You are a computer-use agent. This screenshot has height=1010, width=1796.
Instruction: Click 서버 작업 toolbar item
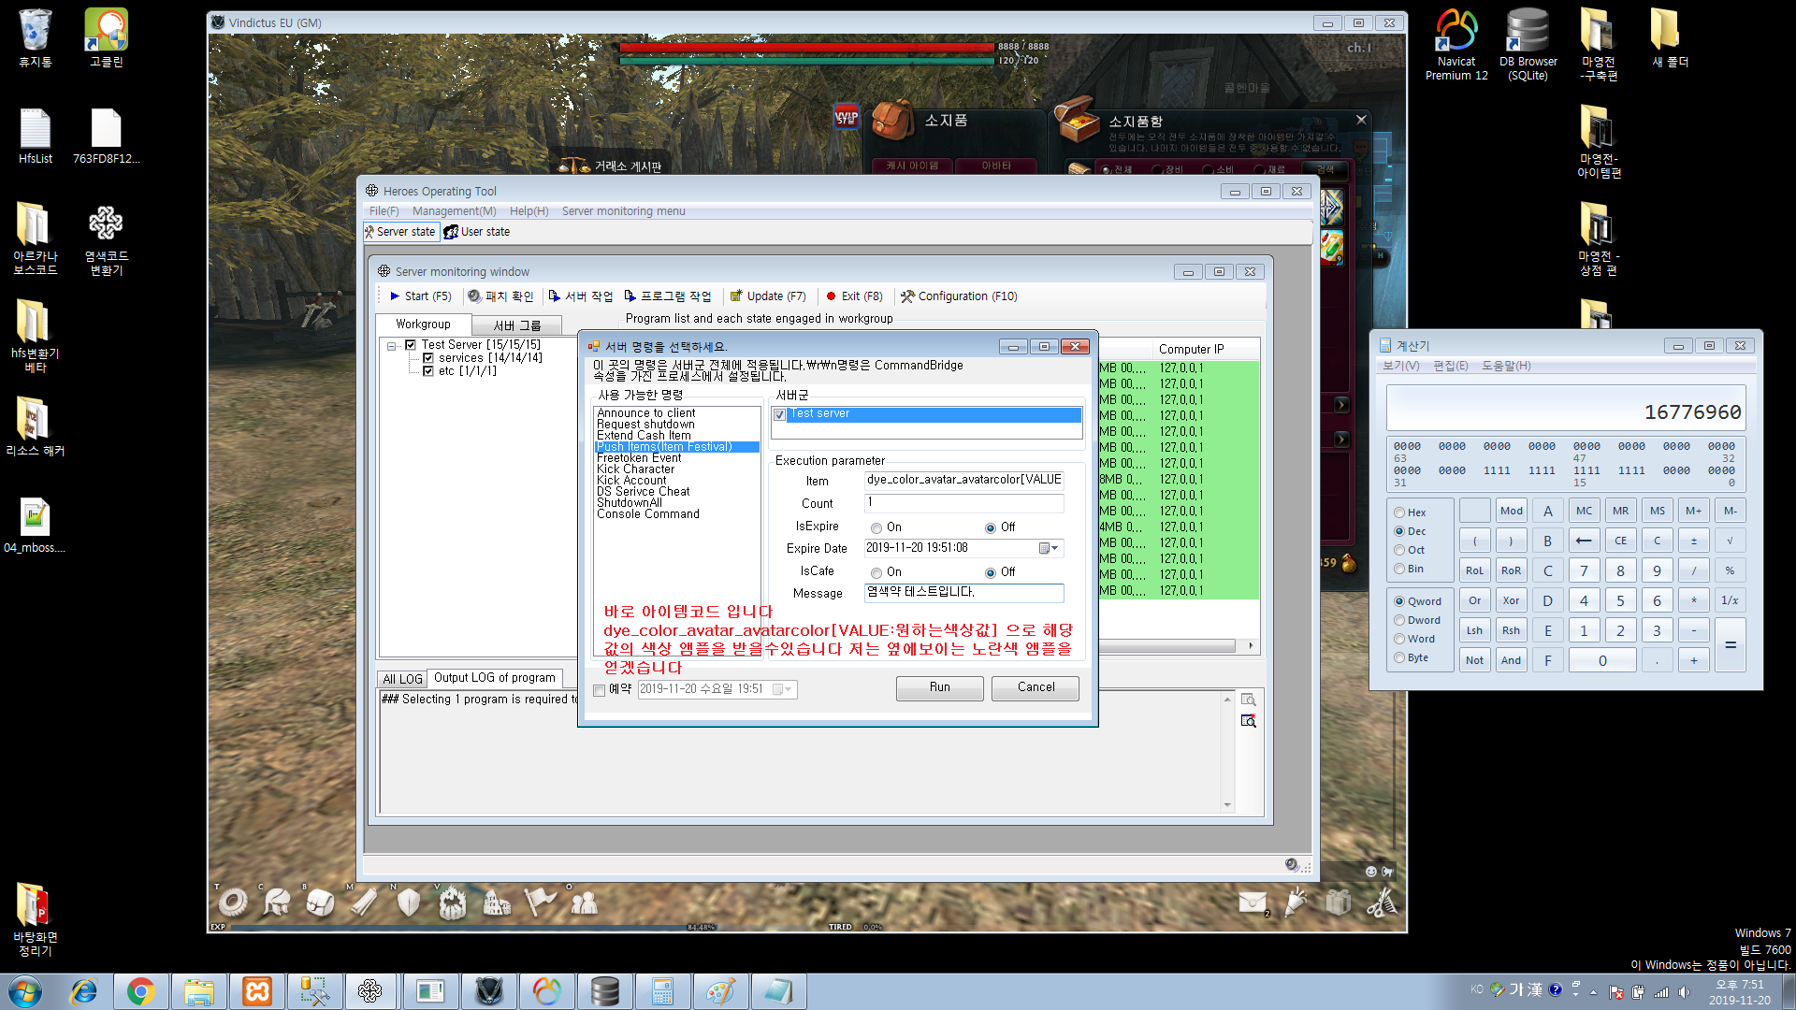[x=580, y=296]
